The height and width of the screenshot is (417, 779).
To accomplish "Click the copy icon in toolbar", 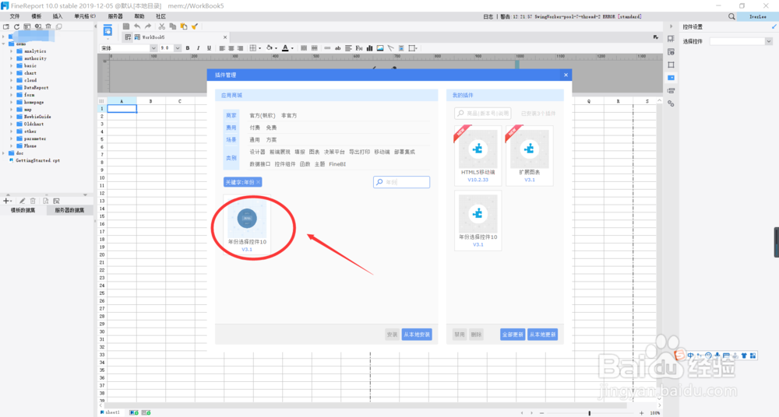I will tap(172, 26).
